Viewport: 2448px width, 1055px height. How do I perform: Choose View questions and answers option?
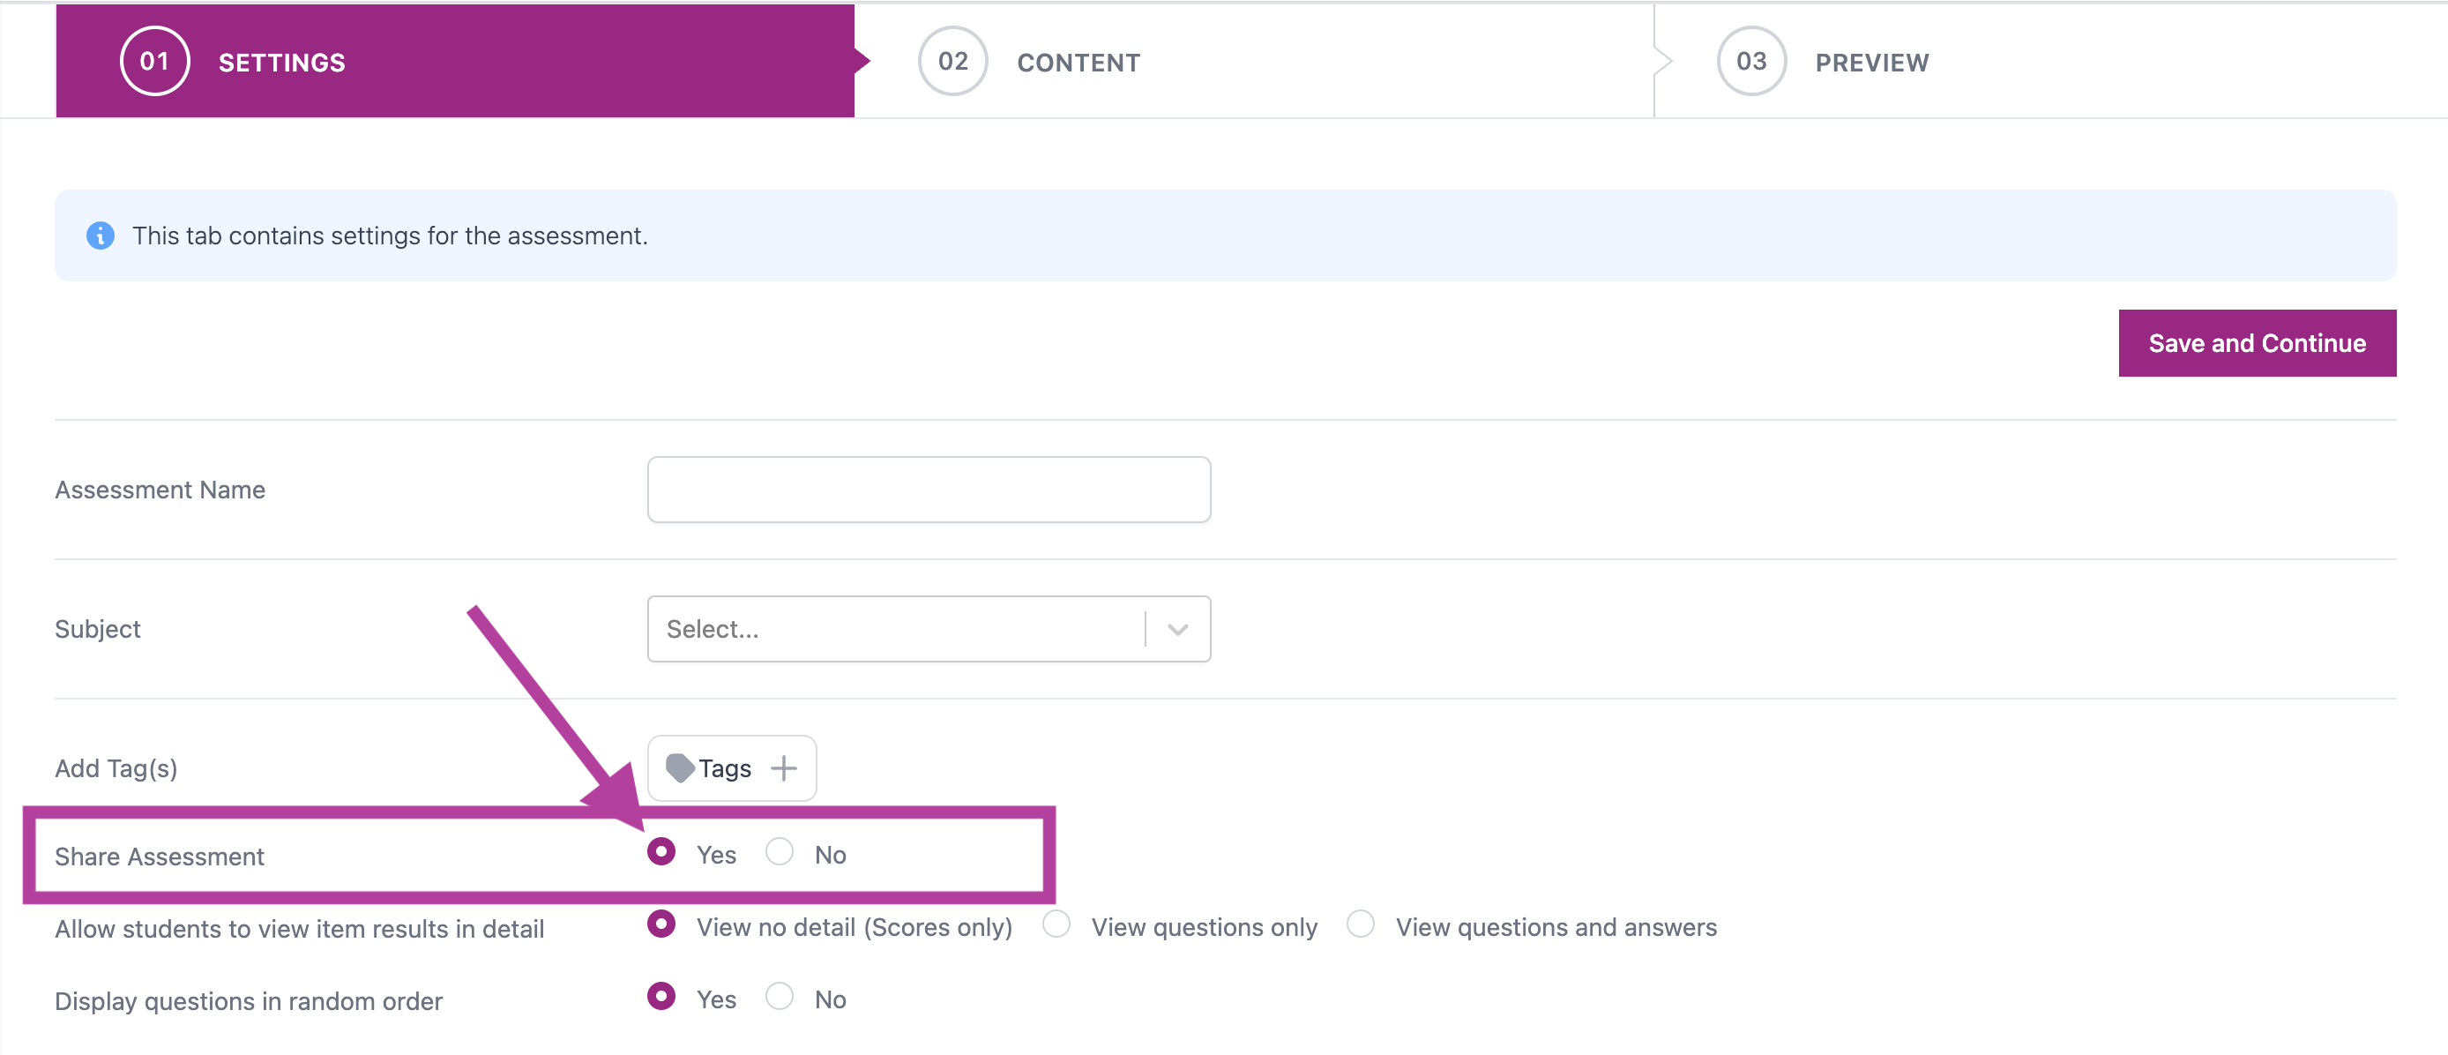click(1361, 924)
